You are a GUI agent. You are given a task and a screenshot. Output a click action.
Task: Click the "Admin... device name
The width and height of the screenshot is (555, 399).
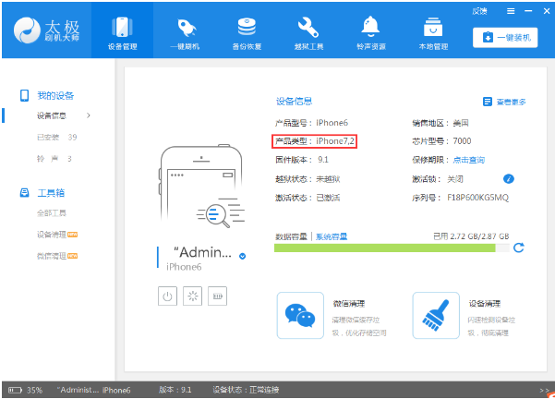click(202, 252)
